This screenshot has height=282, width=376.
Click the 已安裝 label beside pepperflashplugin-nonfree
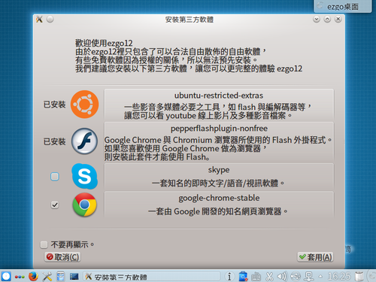[54, 141]
